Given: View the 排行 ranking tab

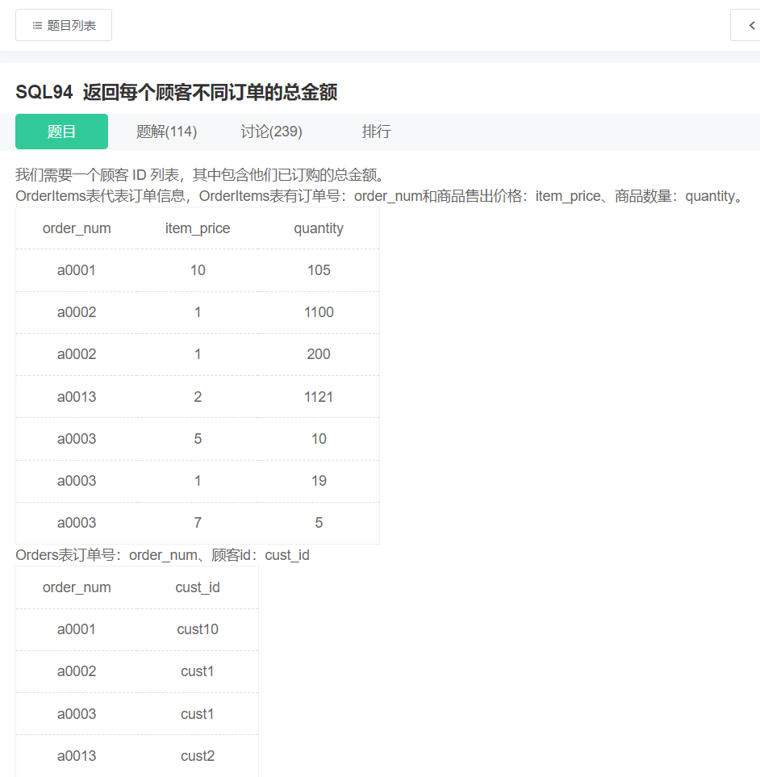Looking at the screenshot, I should point(377,132).
